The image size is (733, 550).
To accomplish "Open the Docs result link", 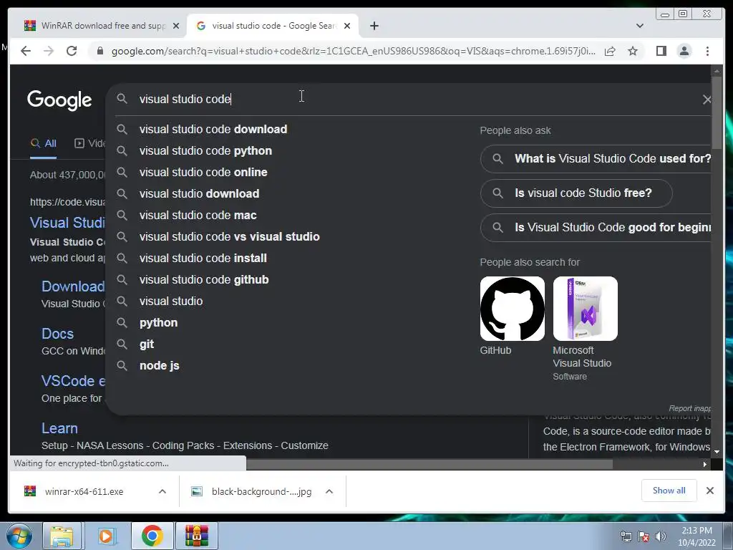I will (x=57, y=334).
